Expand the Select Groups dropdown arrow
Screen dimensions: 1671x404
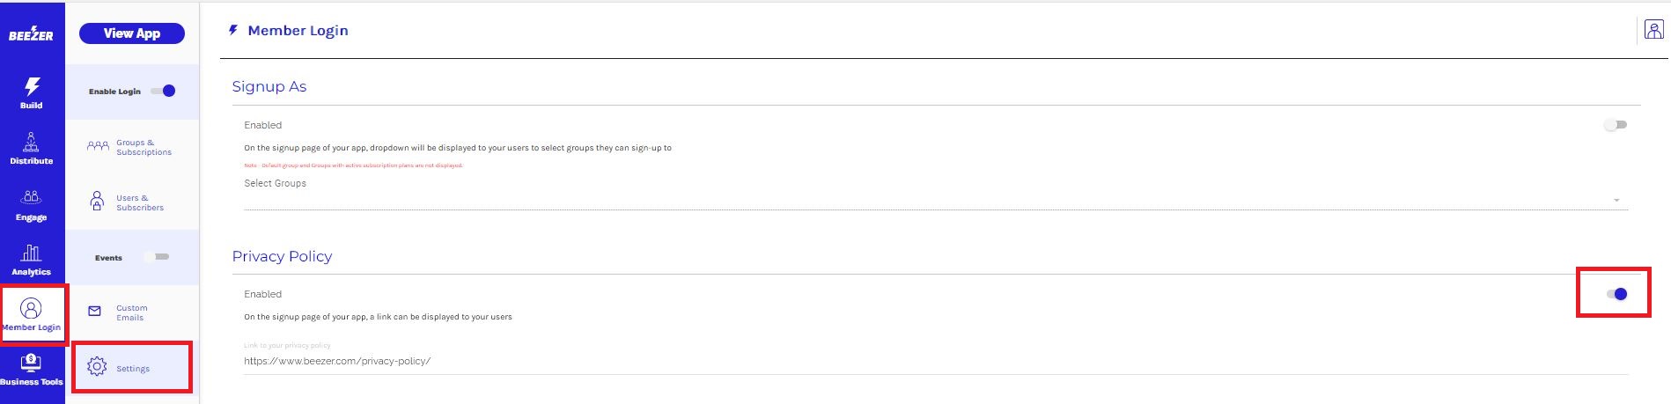coord(1616,201)
